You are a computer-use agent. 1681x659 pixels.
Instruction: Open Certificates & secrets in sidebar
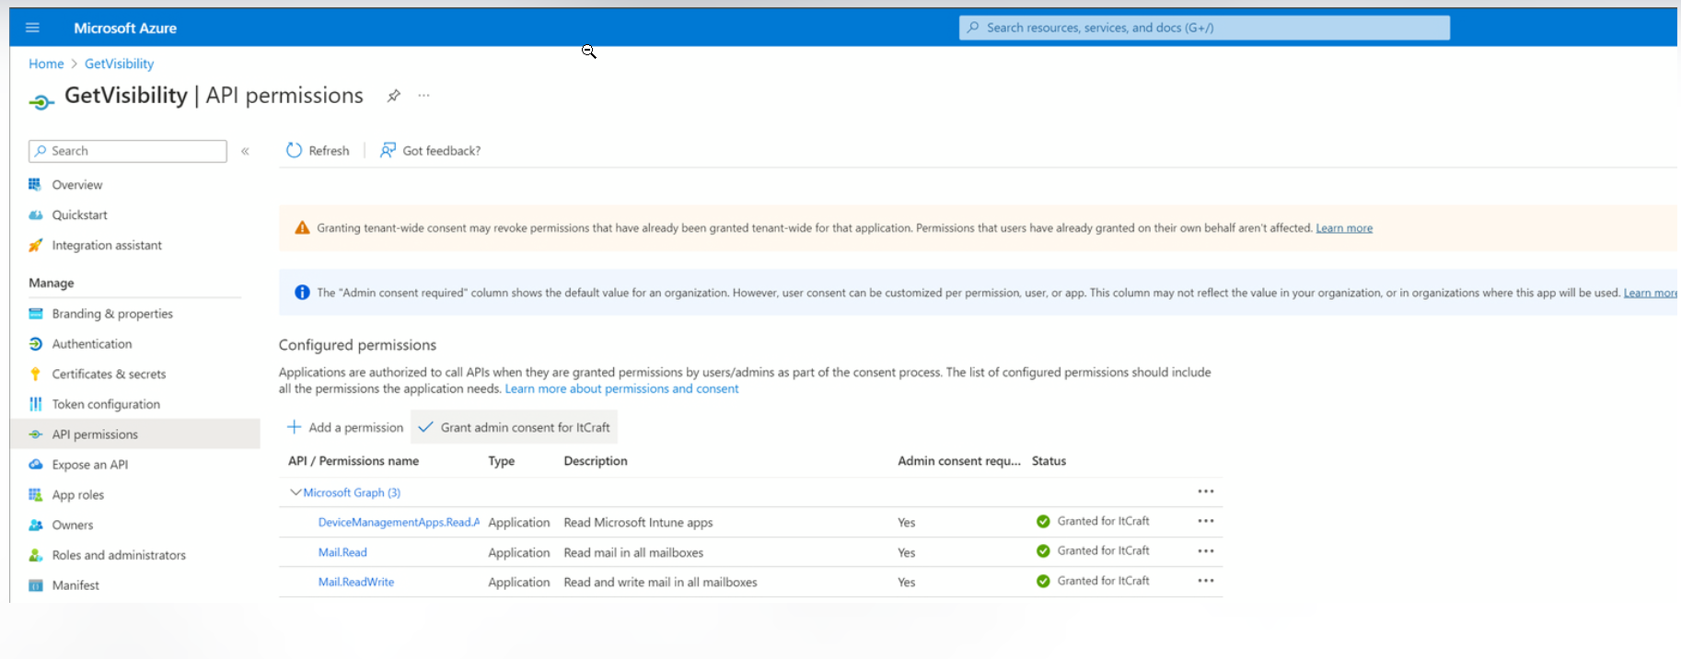pyautogui.click(x=109, y=374)
